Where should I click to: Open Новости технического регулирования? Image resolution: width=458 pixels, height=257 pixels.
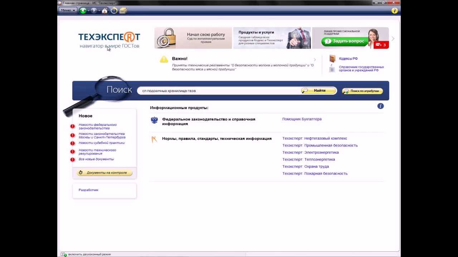pyautogui.click(x=97, y=152)
